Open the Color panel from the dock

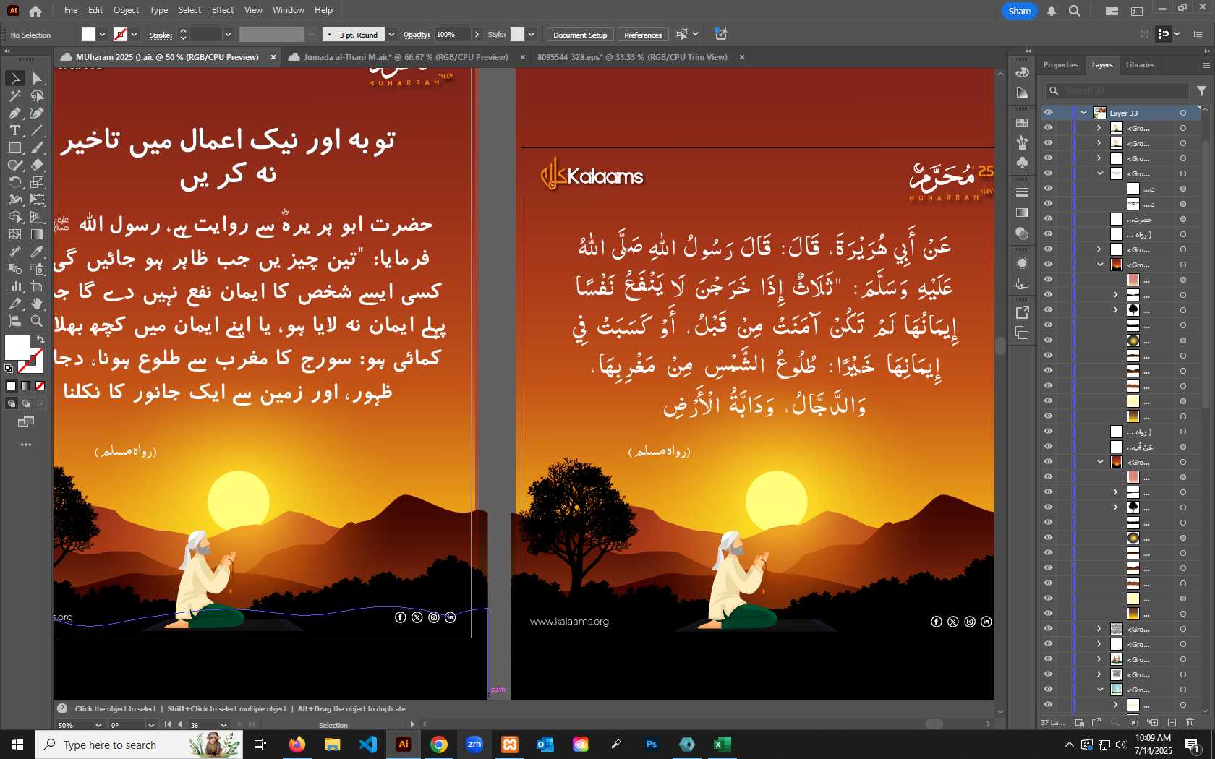click(x=1022, y=72)
